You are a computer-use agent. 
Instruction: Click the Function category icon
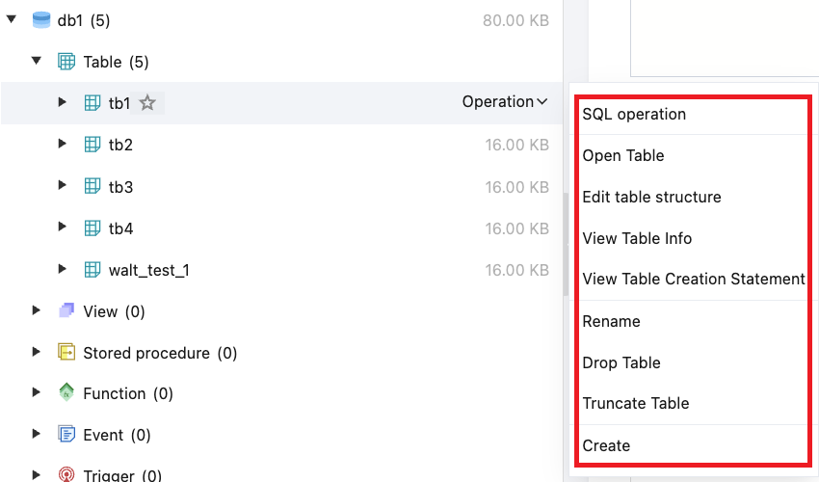pyautogui.click(x=66, y=393)
